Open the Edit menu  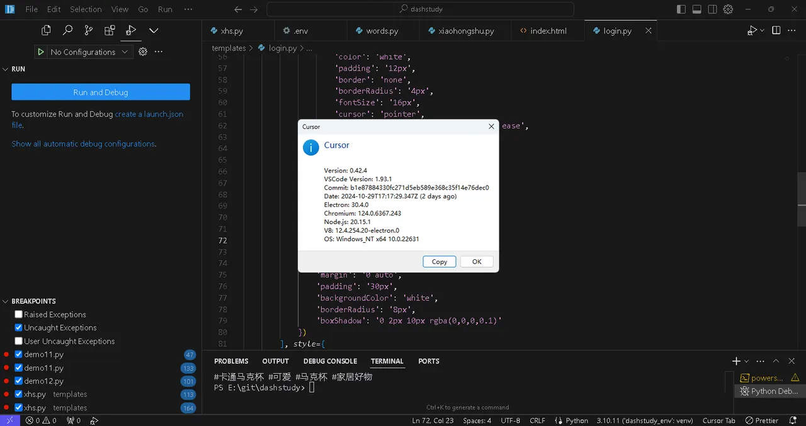[54, 9]
